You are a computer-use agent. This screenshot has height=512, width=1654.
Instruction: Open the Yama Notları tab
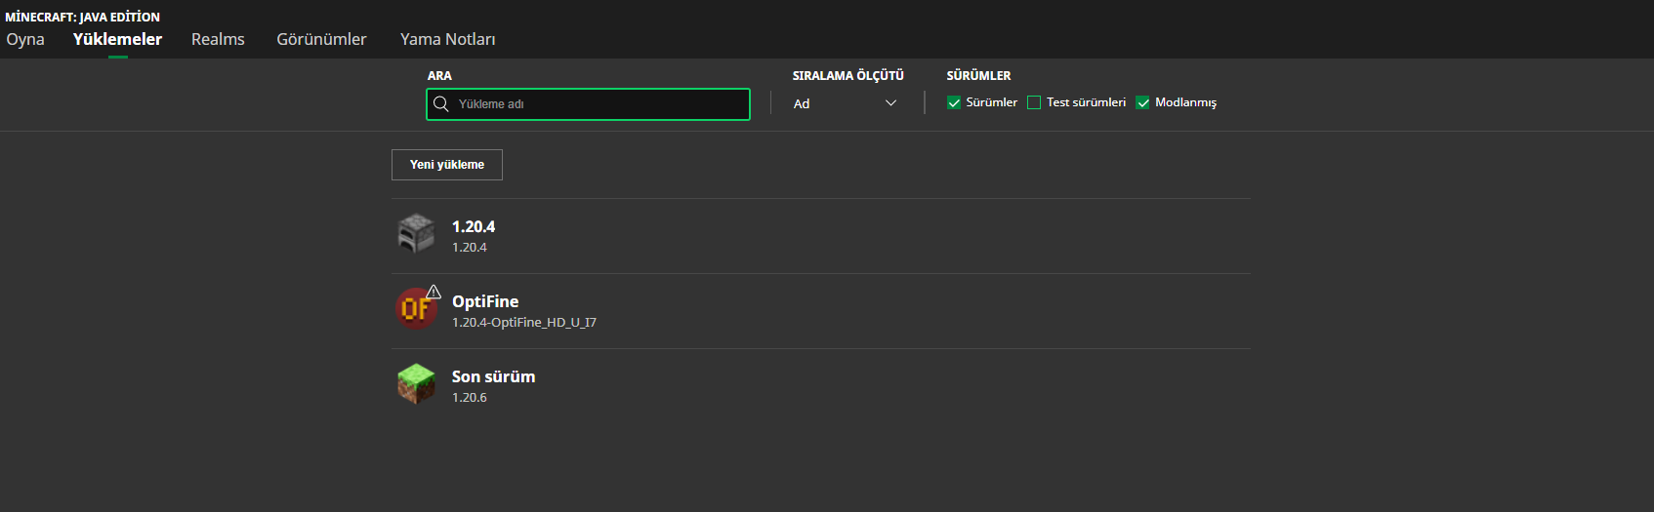click(447, 39)
